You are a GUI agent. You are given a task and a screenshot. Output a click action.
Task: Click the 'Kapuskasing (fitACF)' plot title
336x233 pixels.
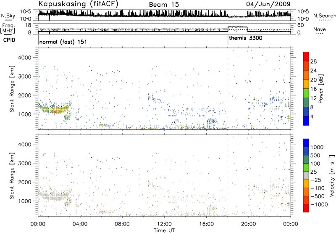(78, 4)
